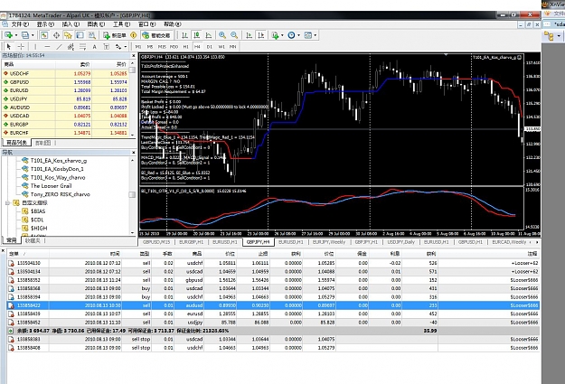
Task: Toggle the Terminal window icon
Action: pyautogui.click(x=80, y=35)
